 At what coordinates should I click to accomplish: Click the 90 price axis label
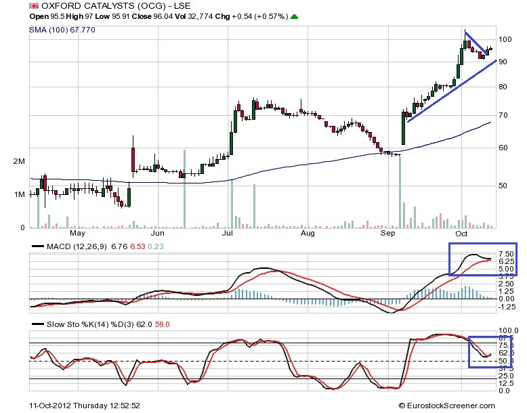click(503, 62)
